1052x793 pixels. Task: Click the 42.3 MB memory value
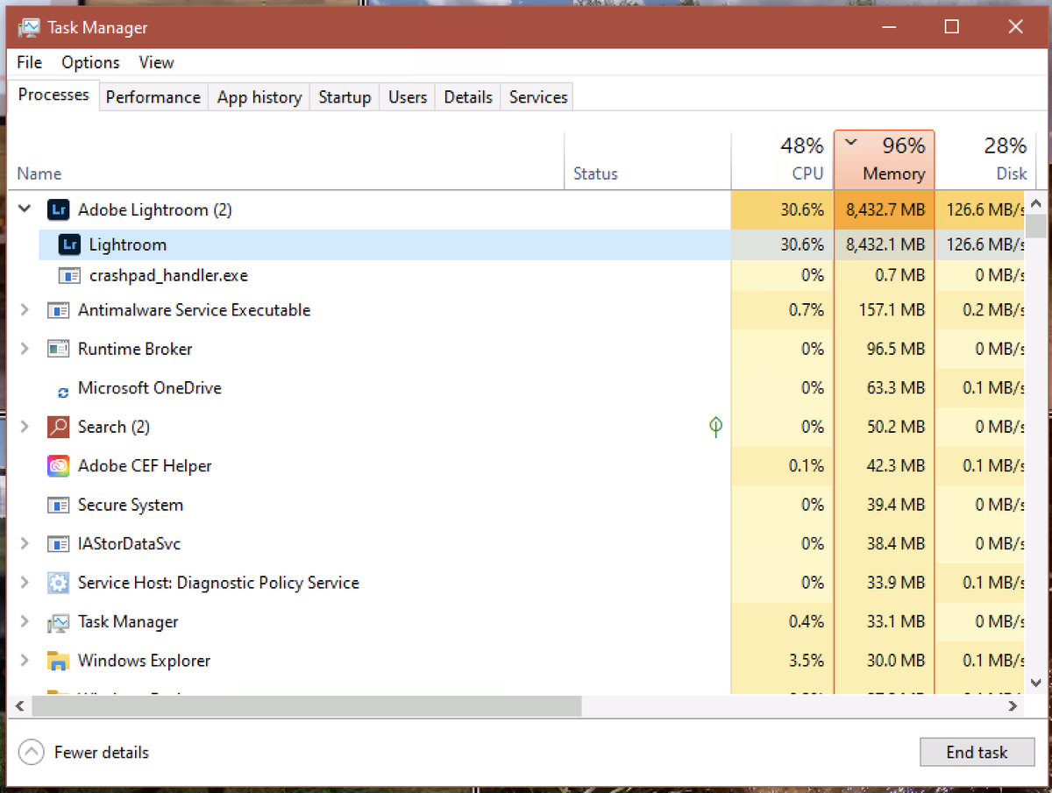pyautogui.click(x=897, y=466)
